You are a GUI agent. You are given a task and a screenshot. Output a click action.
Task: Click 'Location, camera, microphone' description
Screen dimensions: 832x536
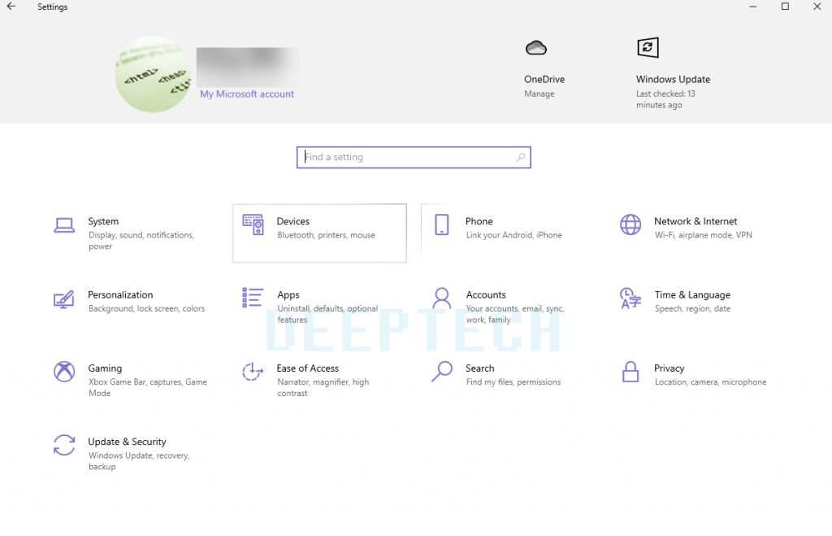[710, 381]
